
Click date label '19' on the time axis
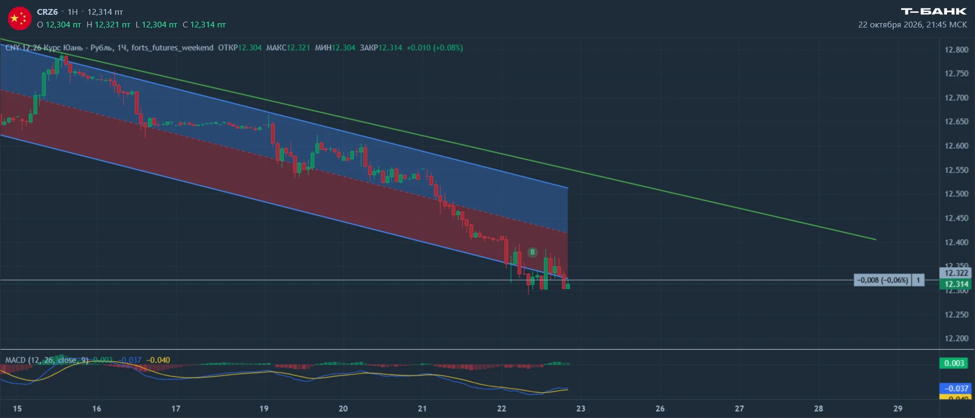coord(264,408)
